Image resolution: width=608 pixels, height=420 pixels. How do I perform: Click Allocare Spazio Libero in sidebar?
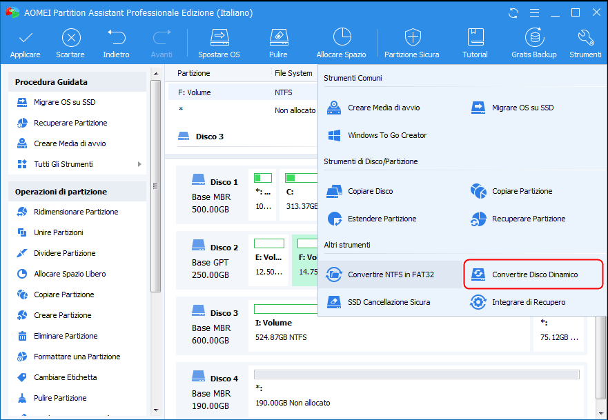pos(61,274)
